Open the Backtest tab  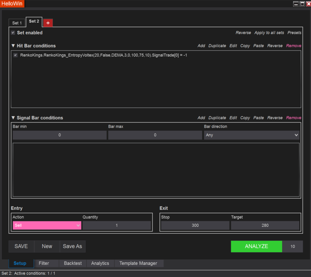pos(73,263)
